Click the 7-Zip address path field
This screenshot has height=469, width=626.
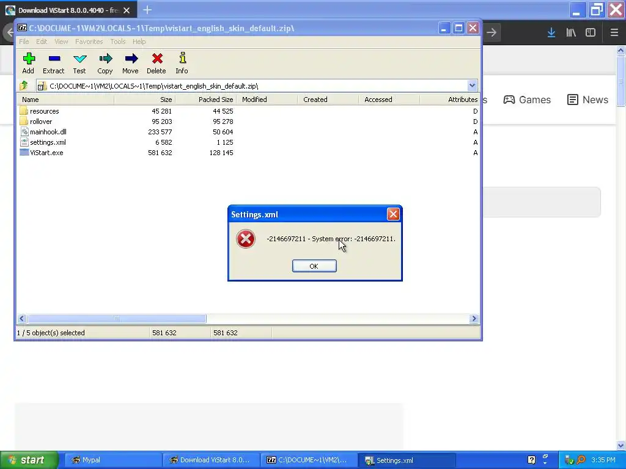(257, 85)
